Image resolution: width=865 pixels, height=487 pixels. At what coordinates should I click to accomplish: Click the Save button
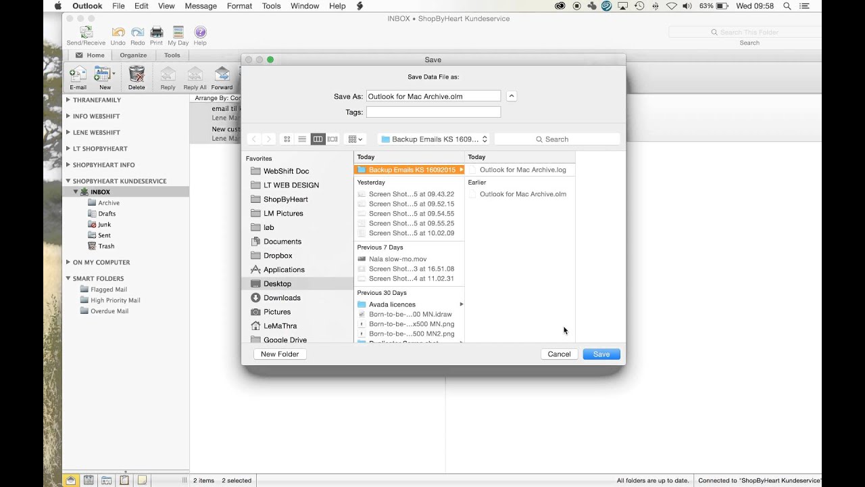[601, 354]
